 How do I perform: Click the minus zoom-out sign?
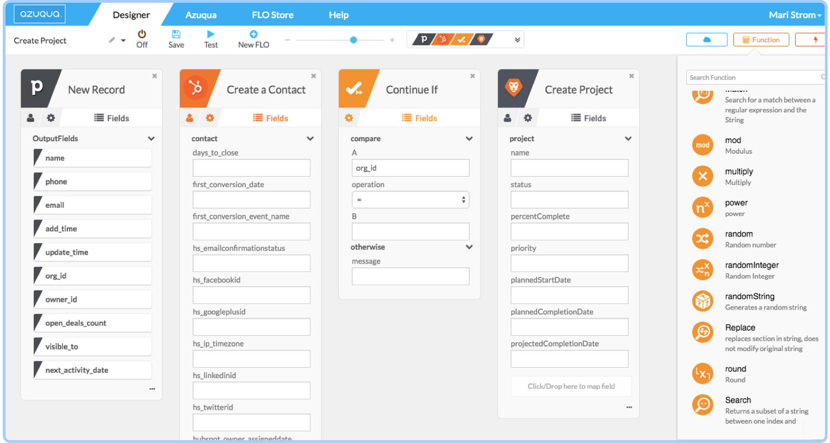(x=287, y=40)
